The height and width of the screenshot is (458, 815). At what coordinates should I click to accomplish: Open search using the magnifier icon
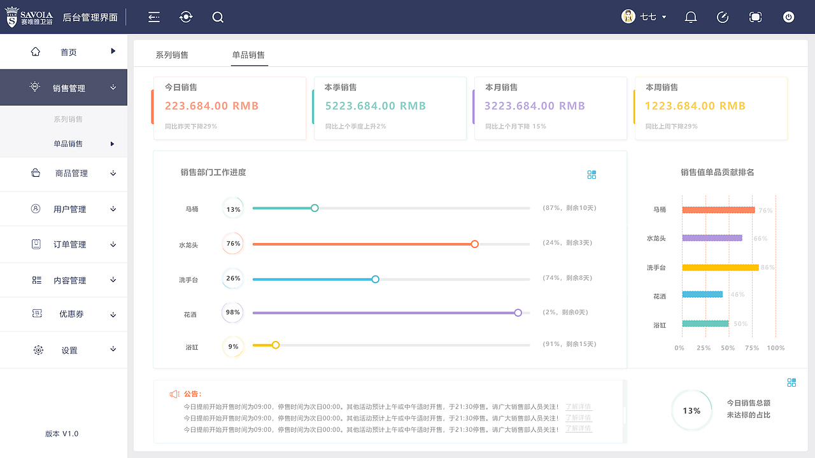pos(218,17)
